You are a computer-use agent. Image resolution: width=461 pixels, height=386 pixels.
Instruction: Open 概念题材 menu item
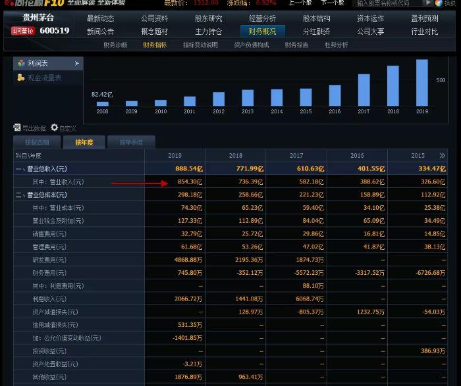coord(154,32)
